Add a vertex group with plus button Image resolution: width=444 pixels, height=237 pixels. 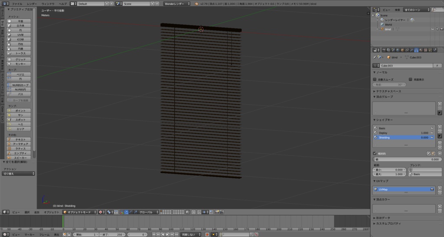click(440, 104)
